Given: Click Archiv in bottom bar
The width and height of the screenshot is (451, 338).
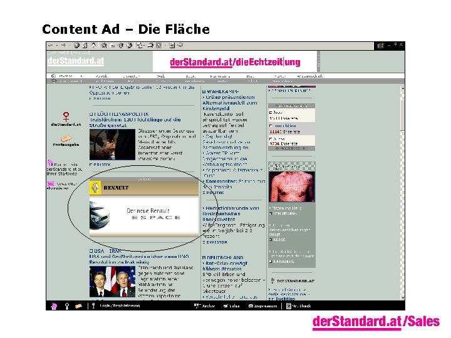Looking at the screenshot, I should coord(205,306).
